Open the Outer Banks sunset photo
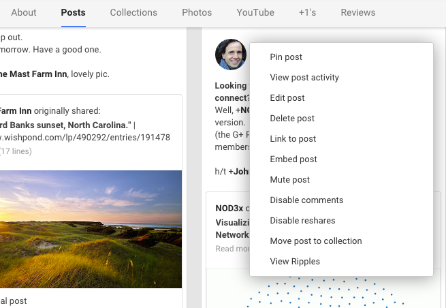The width and height of the screenshot is (446, 308). [91, 229]
